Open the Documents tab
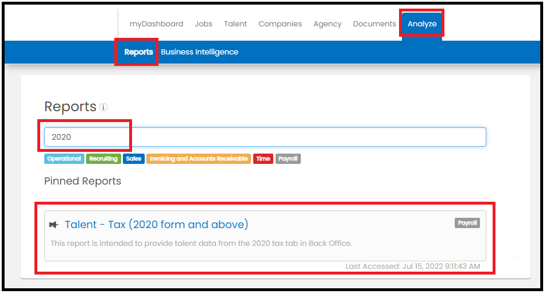This screenshot has height=294, width=546. 374,24
